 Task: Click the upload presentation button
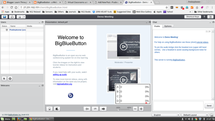tap(49, 109)
